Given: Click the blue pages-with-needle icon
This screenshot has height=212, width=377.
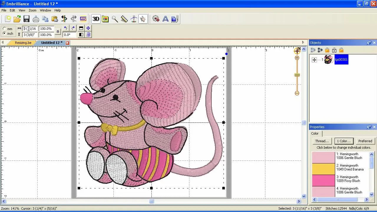Looking at the screenshot, I should tap(174, 19).
